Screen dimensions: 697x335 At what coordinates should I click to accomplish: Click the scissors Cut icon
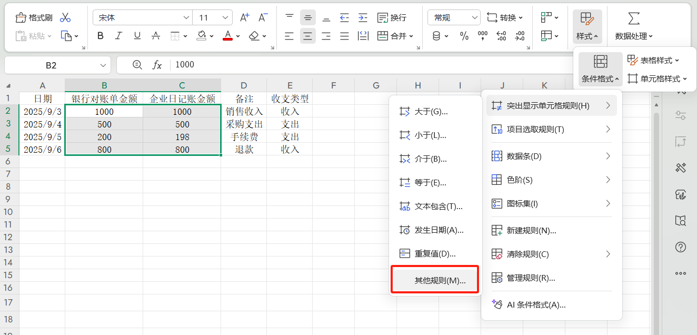[x=65, y=18]
